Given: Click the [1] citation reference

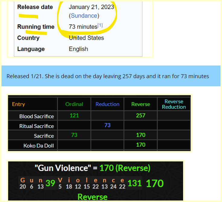Looking at the screenshot, I should pyautogui.click(x=100, y=26).
